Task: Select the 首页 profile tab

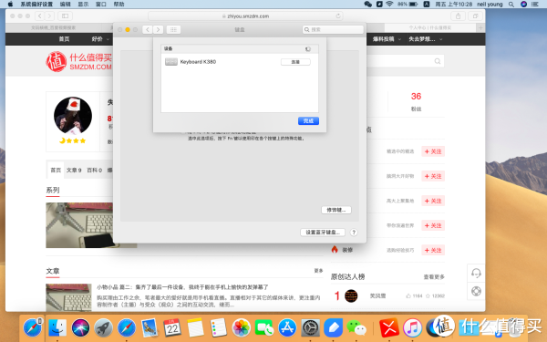Action: tap(56, 170)
